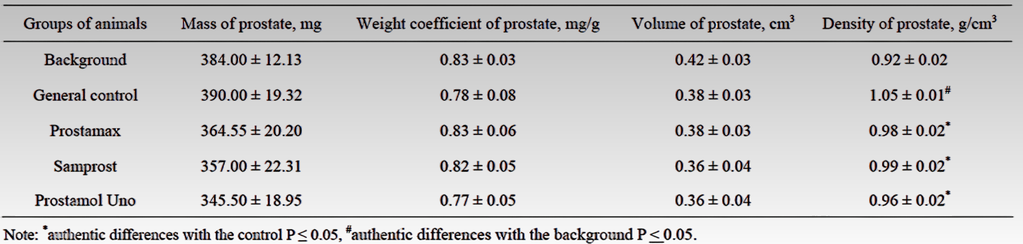Click the table footnote starting with 'Note:'

click(x=350, y=235)
